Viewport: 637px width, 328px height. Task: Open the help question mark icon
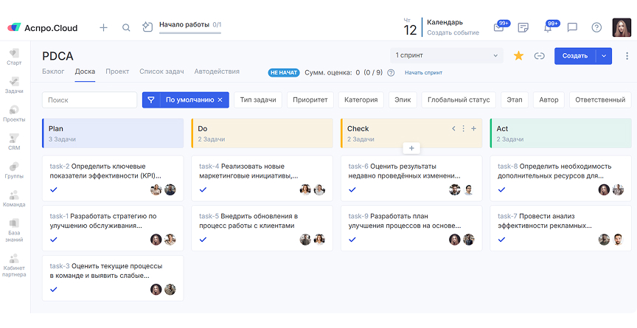coord(596,27)
